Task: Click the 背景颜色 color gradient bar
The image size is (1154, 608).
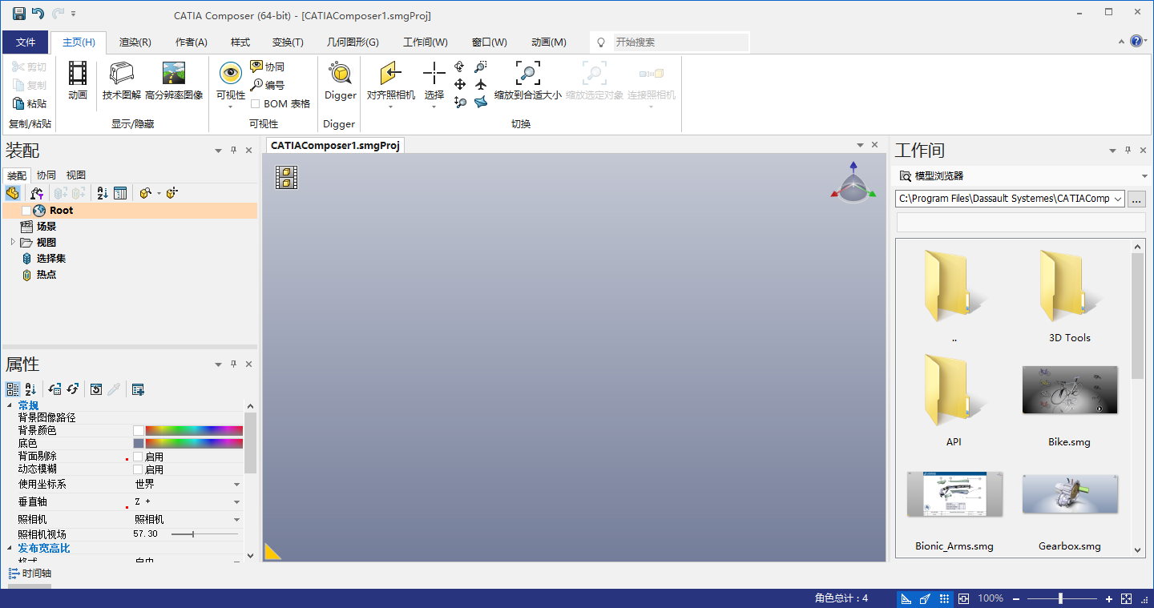Action: (x=194, y=431)
